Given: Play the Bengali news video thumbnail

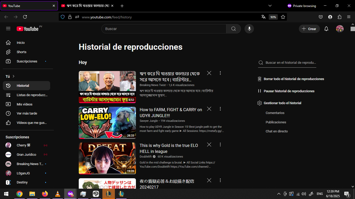Looking at the screenshot, I should [107, 87].
